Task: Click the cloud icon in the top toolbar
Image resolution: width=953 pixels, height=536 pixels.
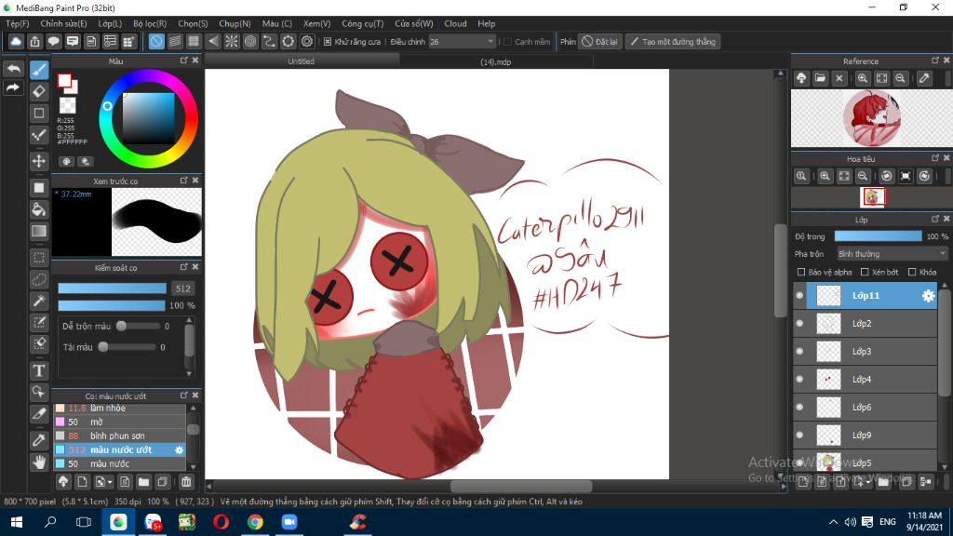Action: click(x=16, y=41)
